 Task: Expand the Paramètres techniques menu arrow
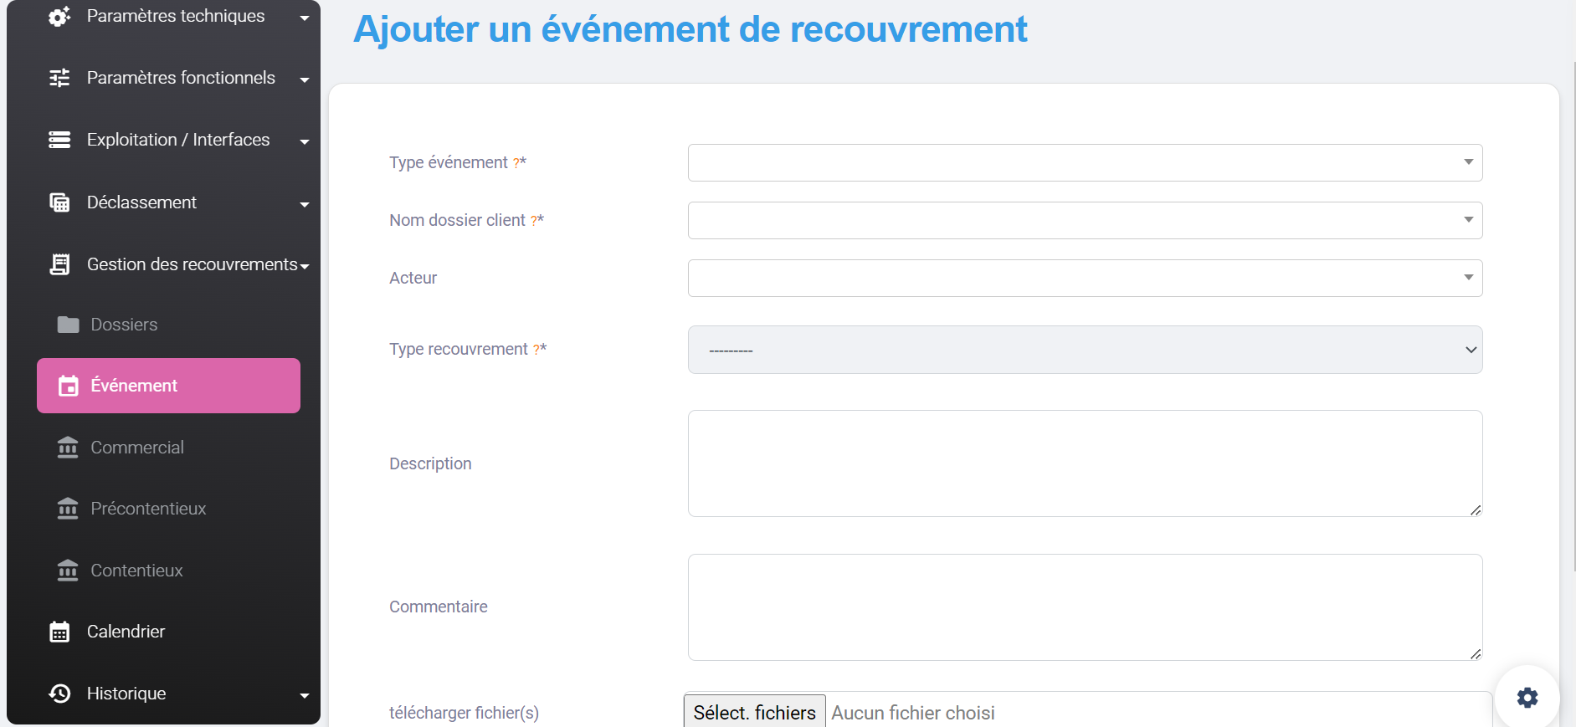point(305,18)
